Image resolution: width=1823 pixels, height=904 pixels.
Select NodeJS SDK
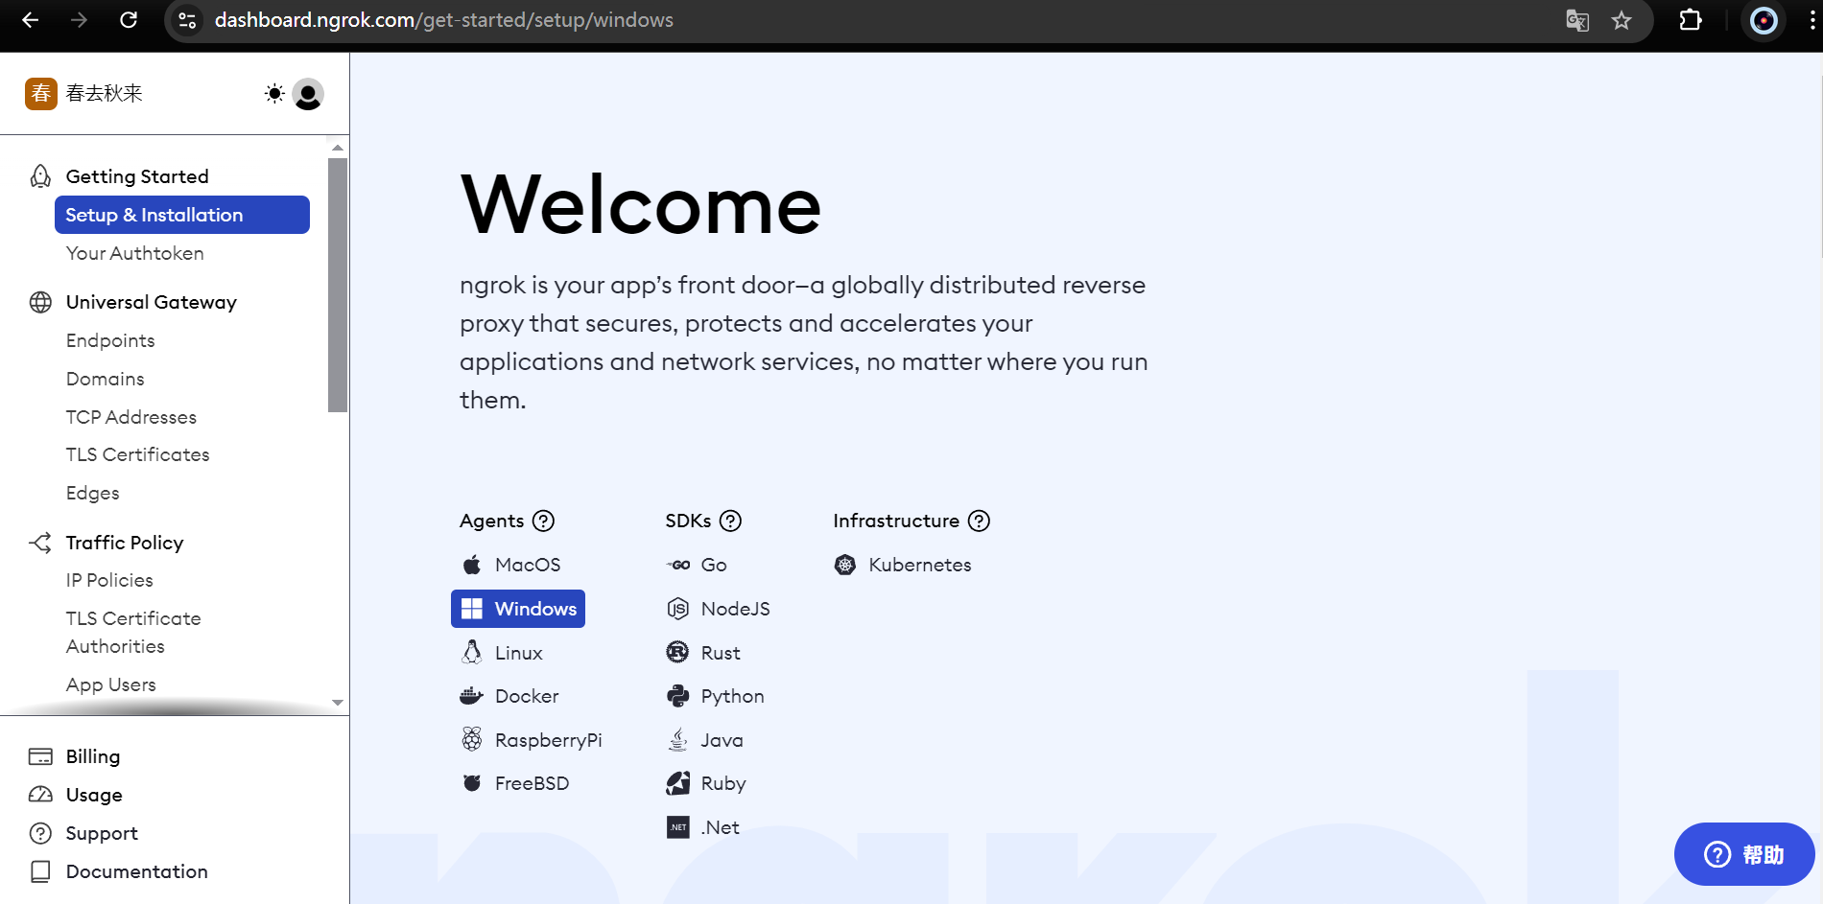point(719,609)
